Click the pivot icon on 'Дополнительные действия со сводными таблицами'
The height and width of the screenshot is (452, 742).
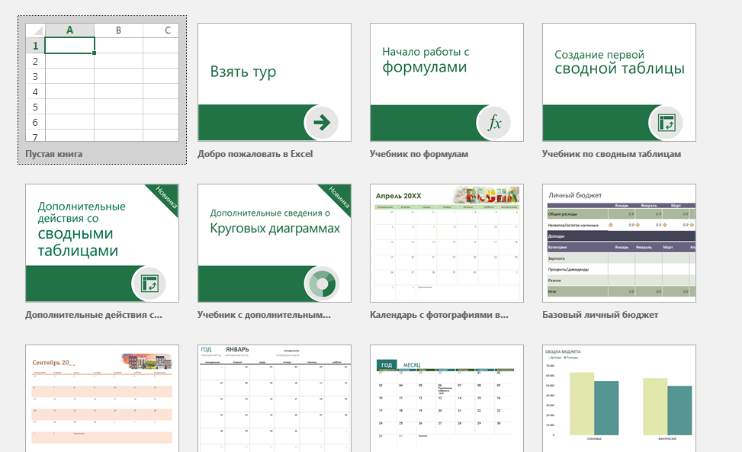point(149,284)
